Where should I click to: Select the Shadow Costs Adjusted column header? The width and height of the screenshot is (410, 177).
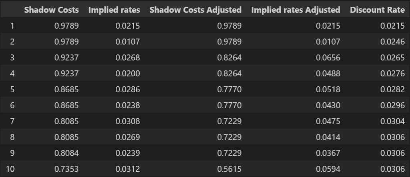pos(195,10)
